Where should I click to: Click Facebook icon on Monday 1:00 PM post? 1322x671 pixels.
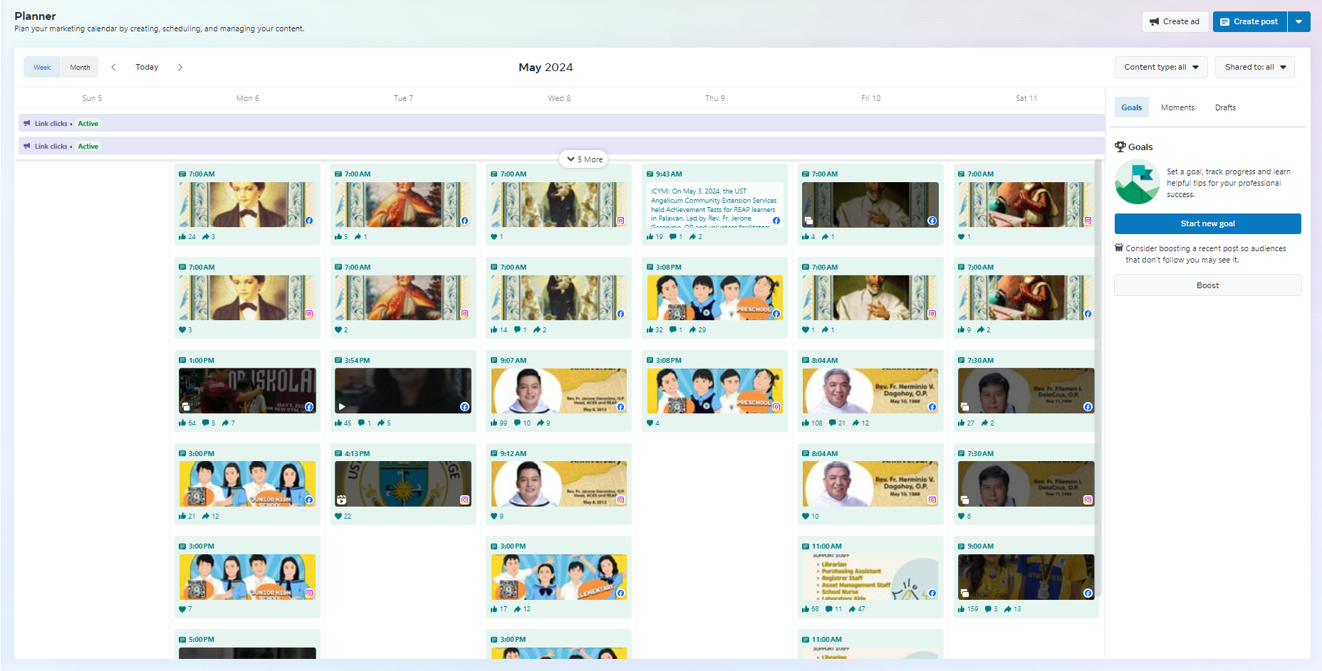(x=309, y=407)
